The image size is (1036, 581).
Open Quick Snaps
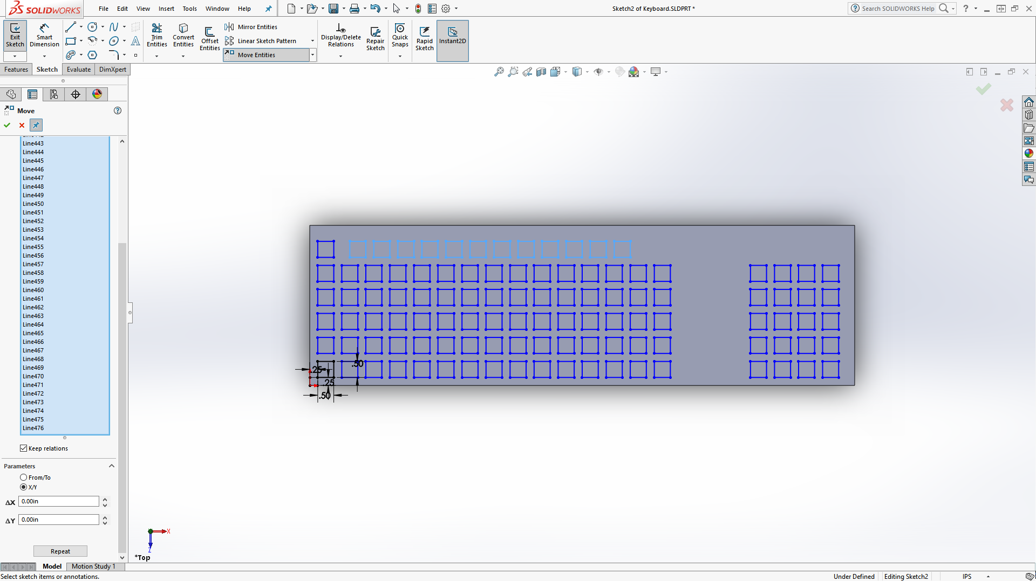point(400,35)
